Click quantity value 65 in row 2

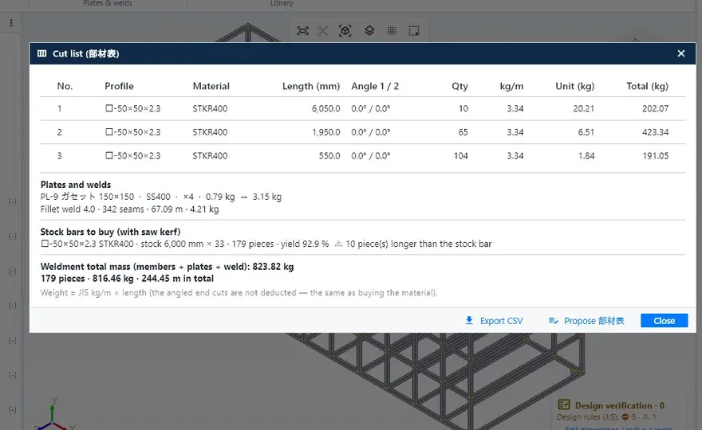(463, 132)
